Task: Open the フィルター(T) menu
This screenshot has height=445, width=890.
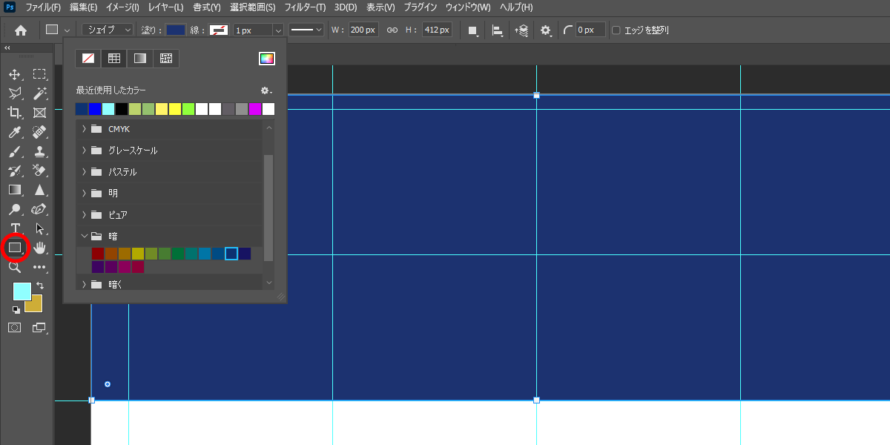Action: pos(305,7)
